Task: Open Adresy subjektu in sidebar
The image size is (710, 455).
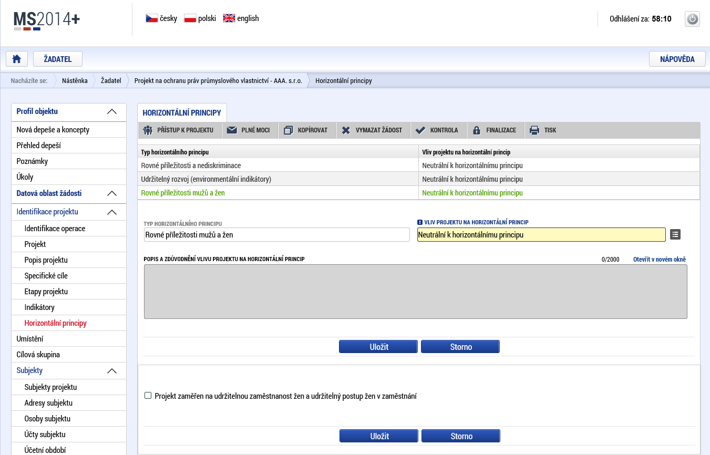Action: 69,403
